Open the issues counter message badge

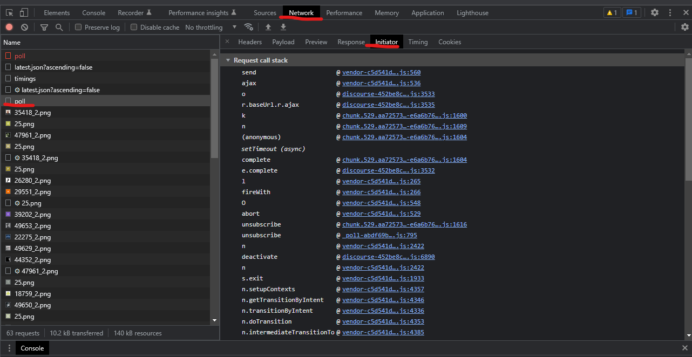pyautogui.click(x=632, y=12)
